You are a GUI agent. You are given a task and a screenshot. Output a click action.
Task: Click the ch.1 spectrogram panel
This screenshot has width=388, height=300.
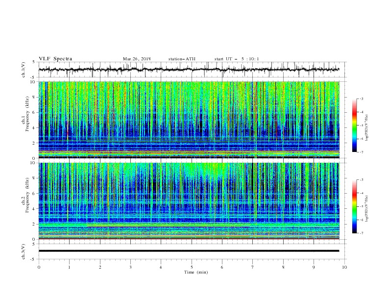189,120
